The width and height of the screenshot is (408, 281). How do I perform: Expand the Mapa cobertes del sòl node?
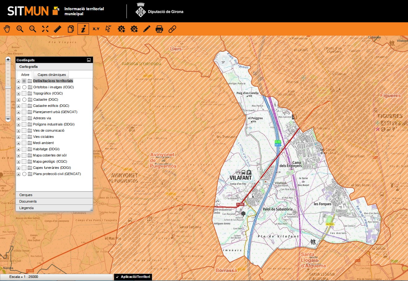tap(19, 156)
